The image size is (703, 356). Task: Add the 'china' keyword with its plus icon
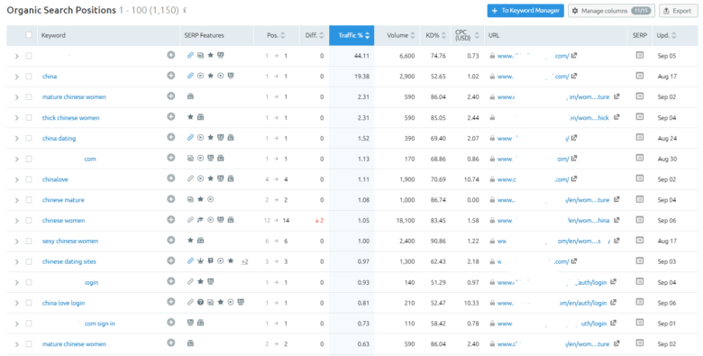point(171,76)
